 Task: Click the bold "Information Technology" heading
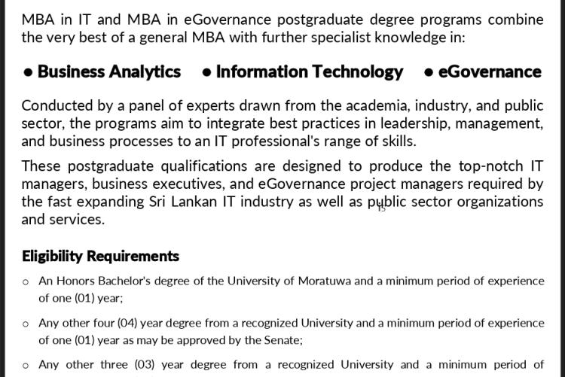310,72
